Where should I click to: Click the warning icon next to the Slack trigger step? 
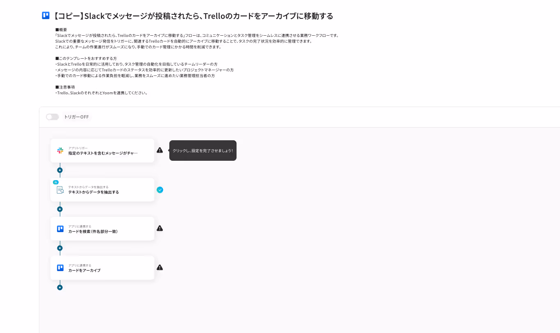point(160,150)
